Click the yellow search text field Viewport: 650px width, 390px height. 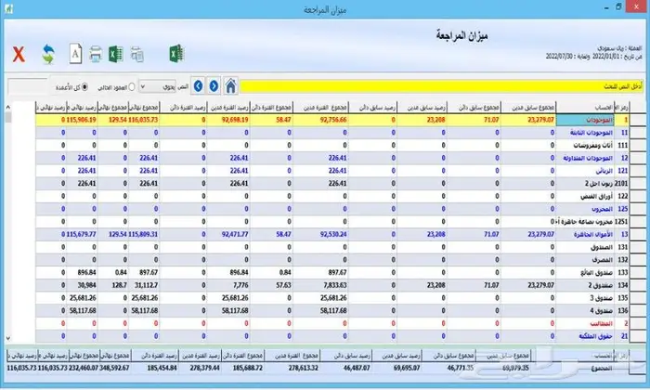click(x=441, y=86)
